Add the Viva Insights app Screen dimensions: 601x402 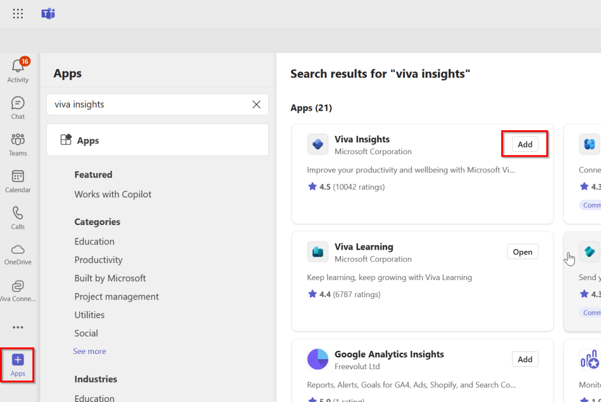click(525, 144)
